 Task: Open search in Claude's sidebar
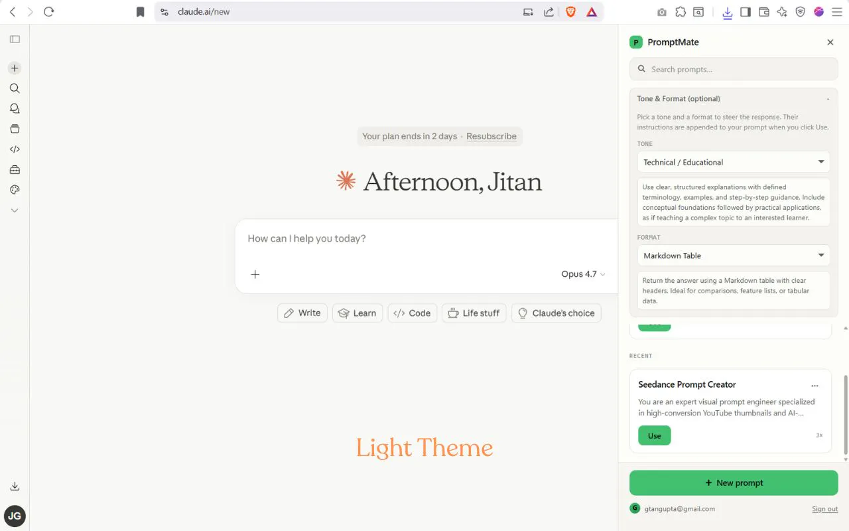(15, 88)
